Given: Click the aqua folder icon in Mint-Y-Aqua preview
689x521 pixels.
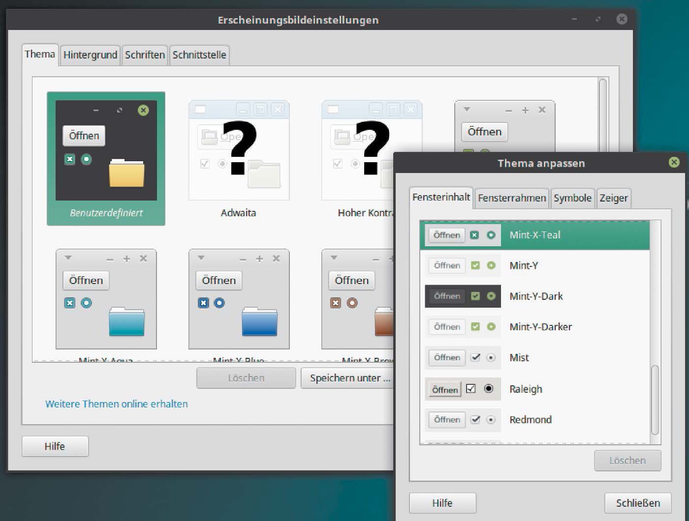Looking at the screenshot, I should tap(126, 321).
